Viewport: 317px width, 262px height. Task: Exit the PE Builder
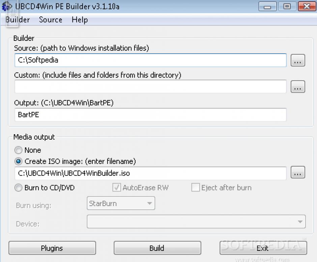coord(263,248)
